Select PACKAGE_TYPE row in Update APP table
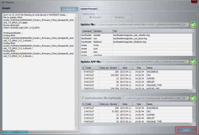 pos(137,85)
